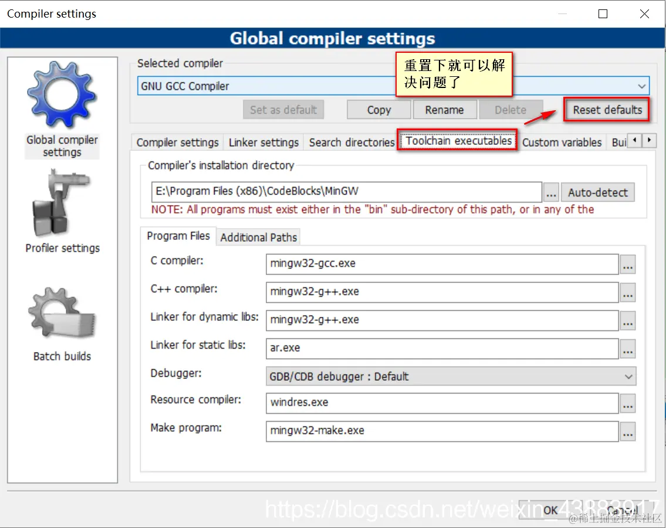Open Profiler settings caliper icon
Screen dimensions: 666x528
pyautogui.click(x=62, y=202)
